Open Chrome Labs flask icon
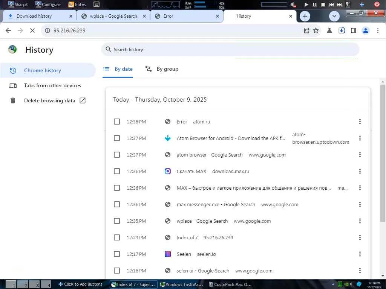 pyautogui.click(x=329, y=30)
